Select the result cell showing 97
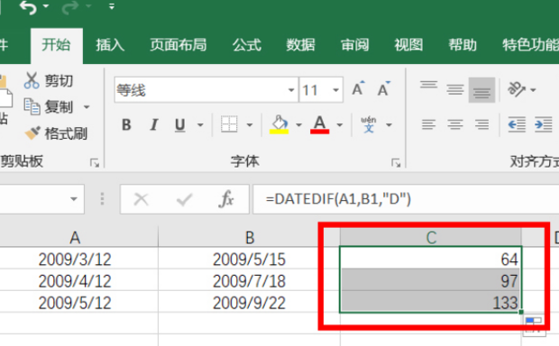 [x=431, y=281]
